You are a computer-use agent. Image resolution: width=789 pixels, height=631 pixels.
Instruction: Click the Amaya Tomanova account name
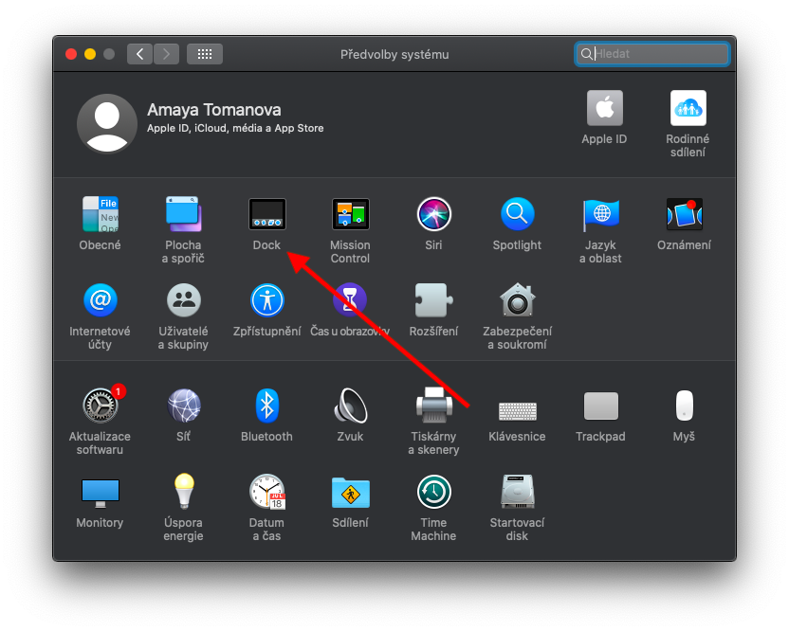(214, 110)
